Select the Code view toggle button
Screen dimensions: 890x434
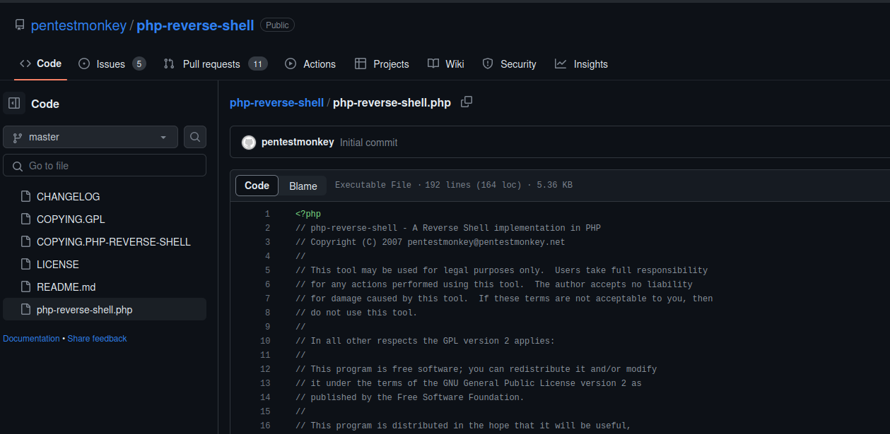coord(257,186)
